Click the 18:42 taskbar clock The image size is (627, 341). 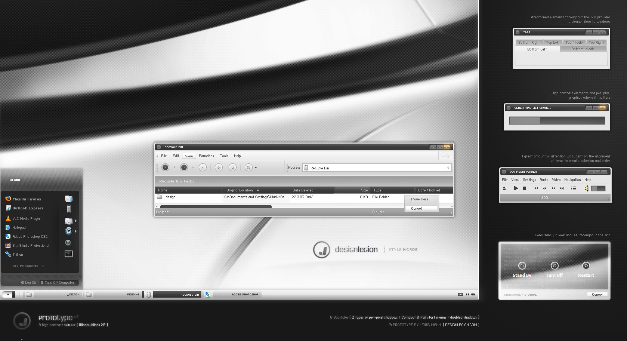tap(470, 295)
